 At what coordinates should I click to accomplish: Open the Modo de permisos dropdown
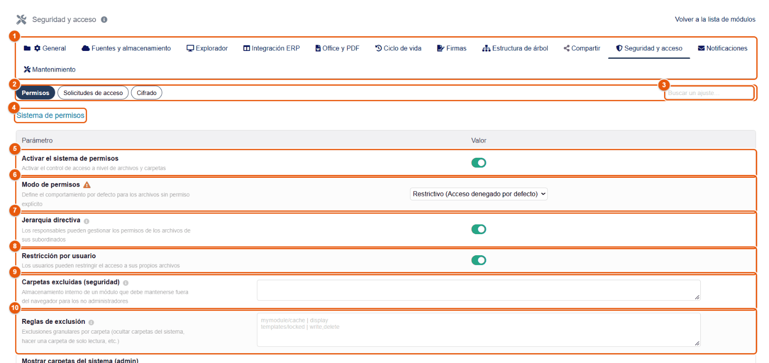tap(479, 194)
